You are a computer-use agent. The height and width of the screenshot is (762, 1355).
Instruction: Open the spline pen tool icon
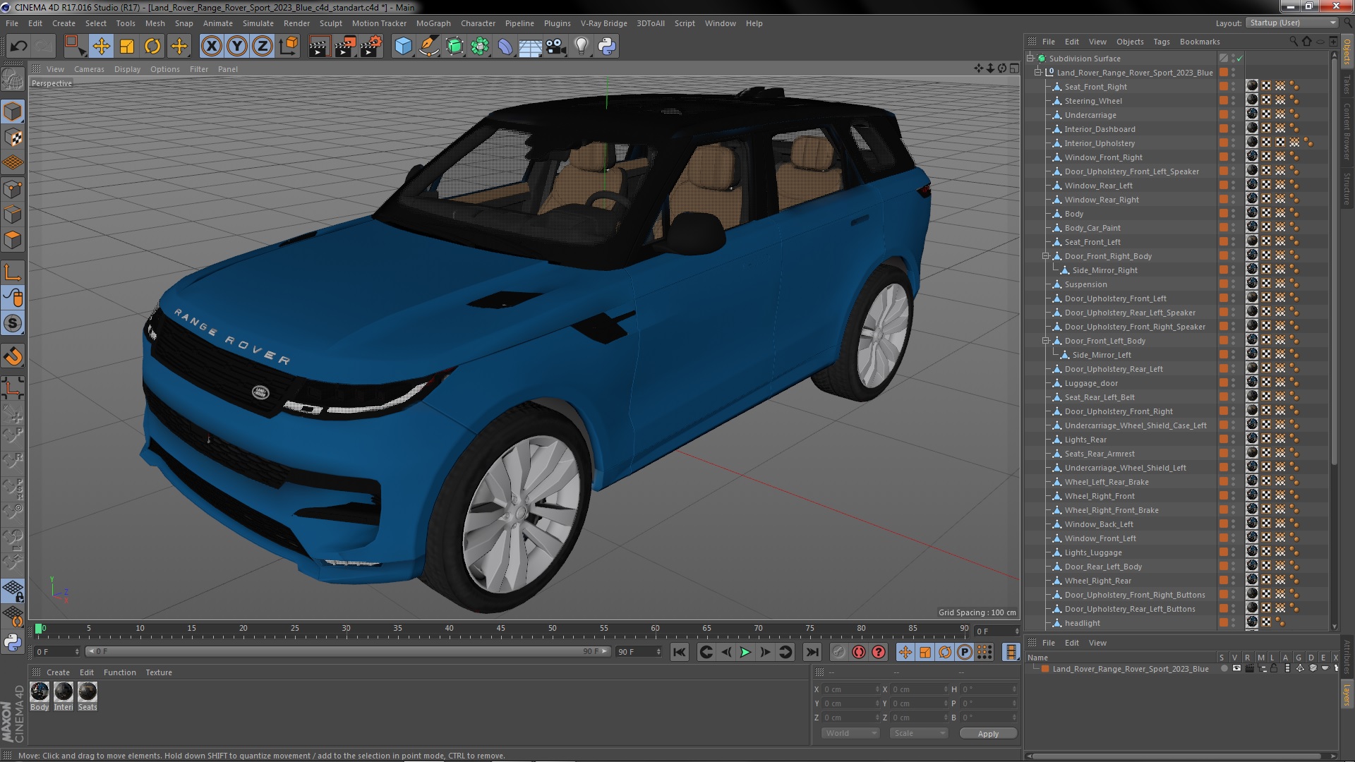(x=428, y=47)
